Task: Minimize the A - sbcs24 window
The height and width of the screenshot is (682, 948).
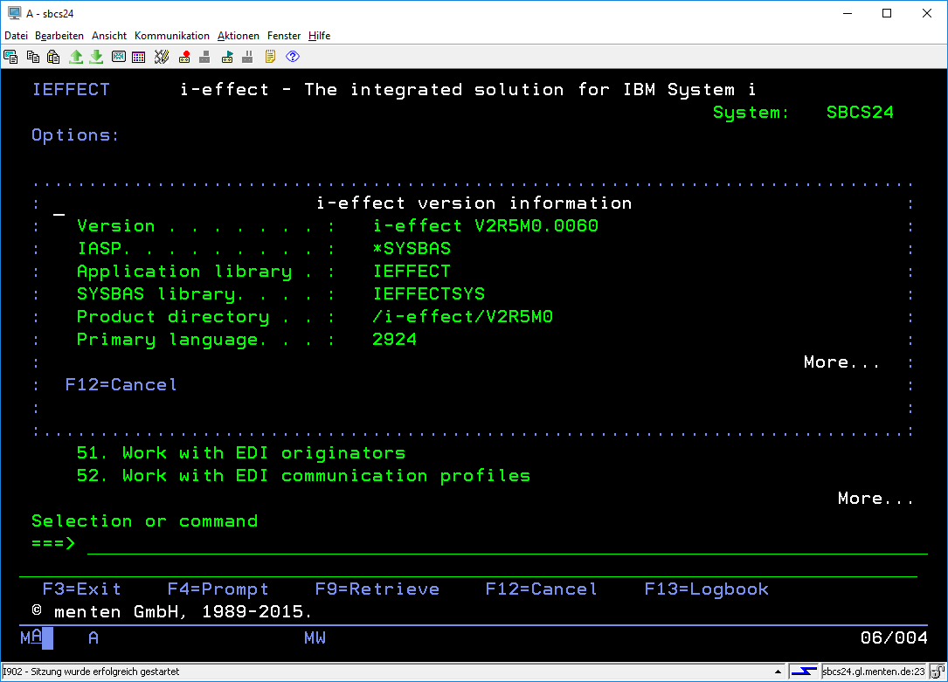Action: click(x=848, y=13)
